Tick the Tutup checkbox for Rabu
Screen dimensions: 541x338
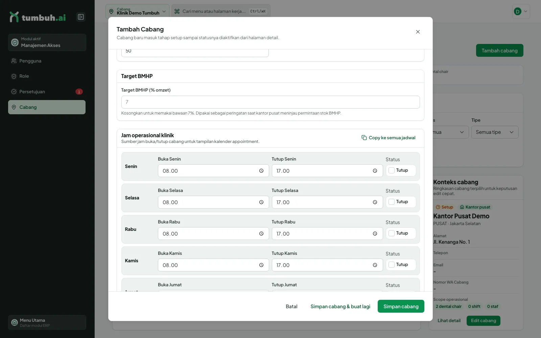coord(392,233)
